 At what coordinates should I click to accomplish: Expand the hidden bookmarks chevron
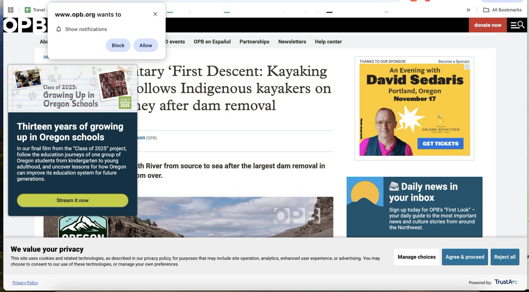(x=468, y=10)
